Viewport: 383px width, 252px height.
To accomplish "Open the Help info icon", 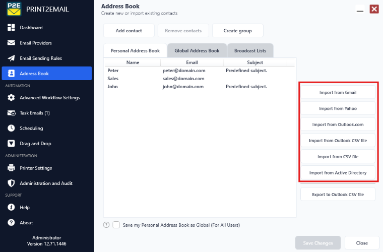I will (x=11, y=207).
